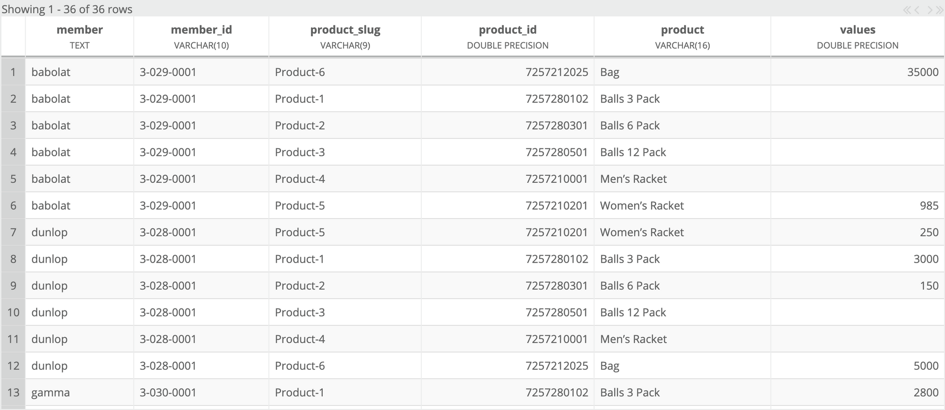Select the product_id column header

507,37
